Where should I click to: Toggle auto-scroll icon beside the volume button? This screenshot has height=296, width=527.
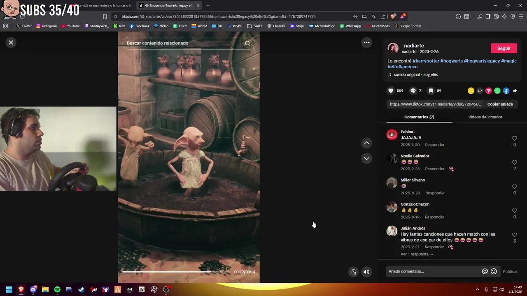(x=354, y=272)
